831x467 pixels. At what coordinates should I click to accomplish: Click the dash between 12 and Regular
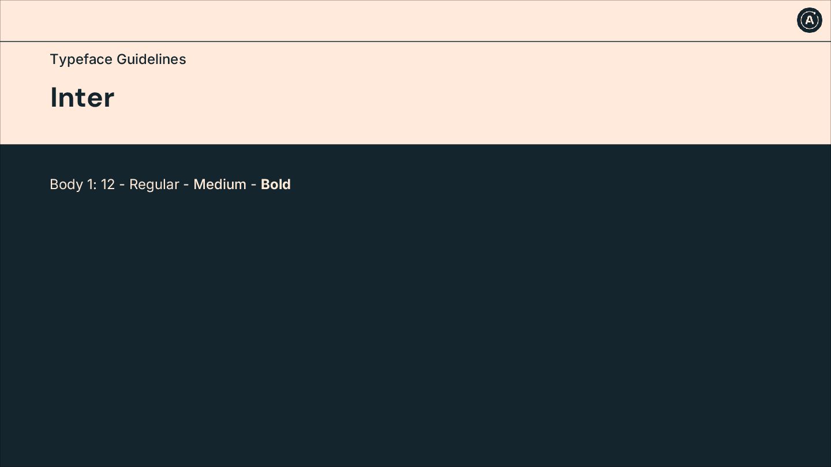(122, 185)
